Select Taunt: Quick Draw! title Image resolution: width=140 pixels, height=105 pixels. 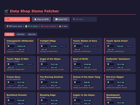pyautogui.click(x=117, y=41)
